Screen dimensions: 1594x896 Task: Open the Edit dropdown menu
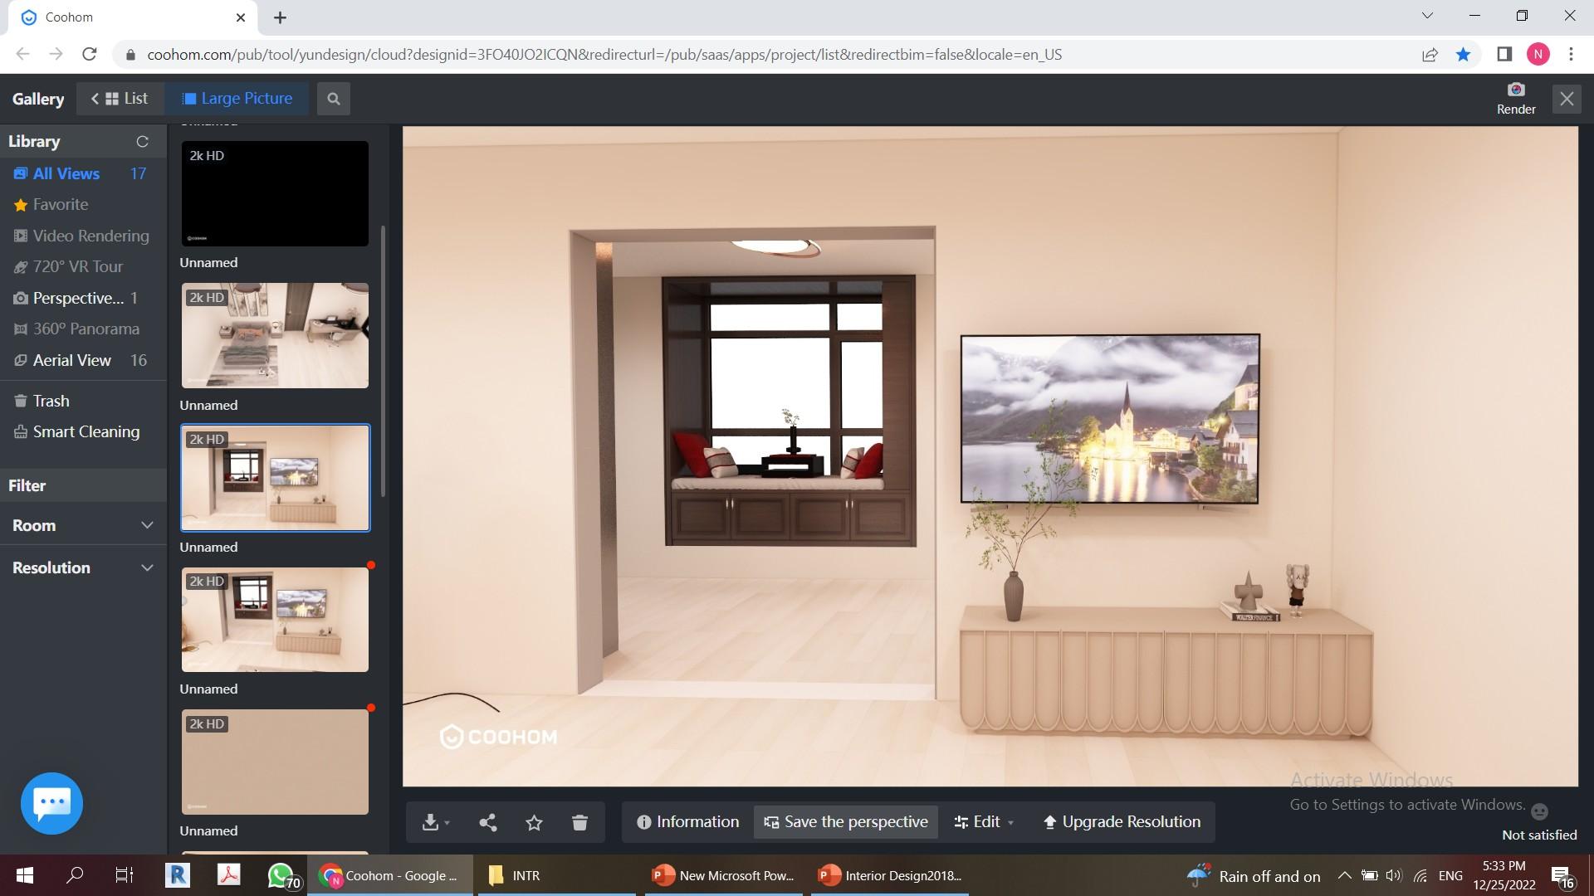tap(985, 822)
